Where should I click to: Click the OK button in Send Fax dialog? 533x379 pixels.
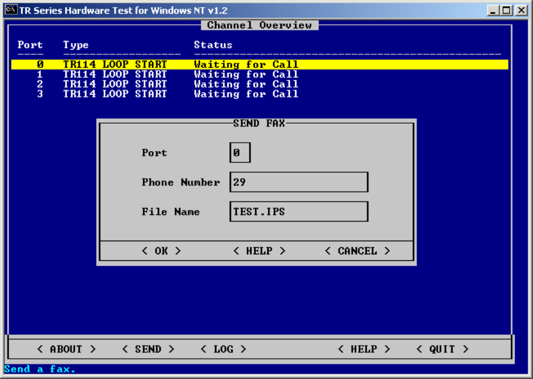pyautogui.click(x=161, y=251)
